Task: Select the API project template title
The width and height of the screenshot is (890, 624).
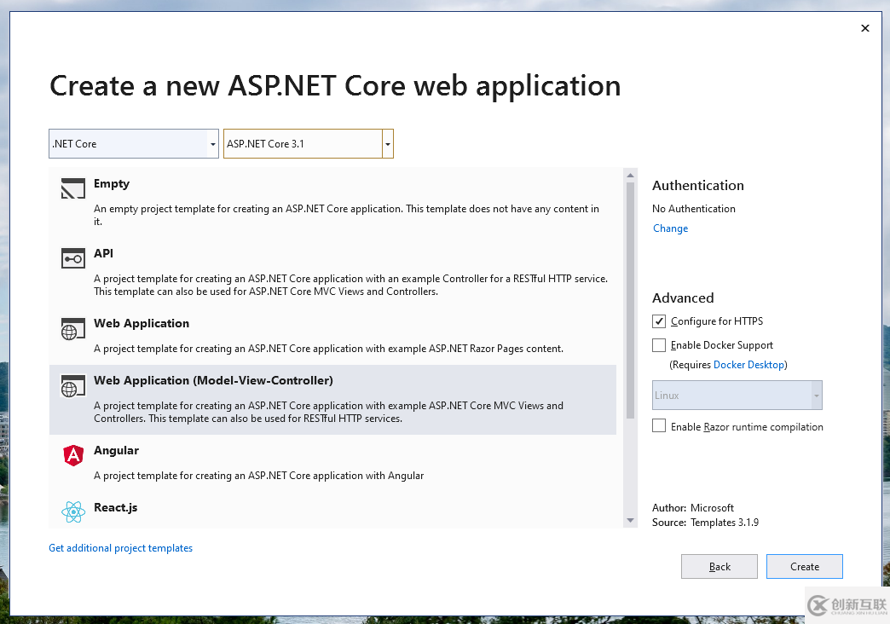Action: pyautogui.click(x=103, y=253)
